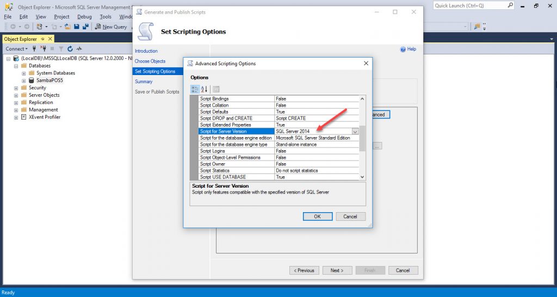Select Script Statistics property row
Viewport: 557px width, 297px height.
279,170
